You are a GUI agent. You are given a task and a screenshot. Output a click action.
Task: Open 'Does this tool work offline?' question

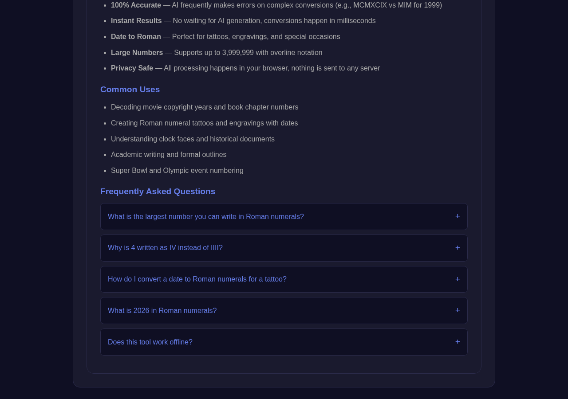(x=284, y=342)
